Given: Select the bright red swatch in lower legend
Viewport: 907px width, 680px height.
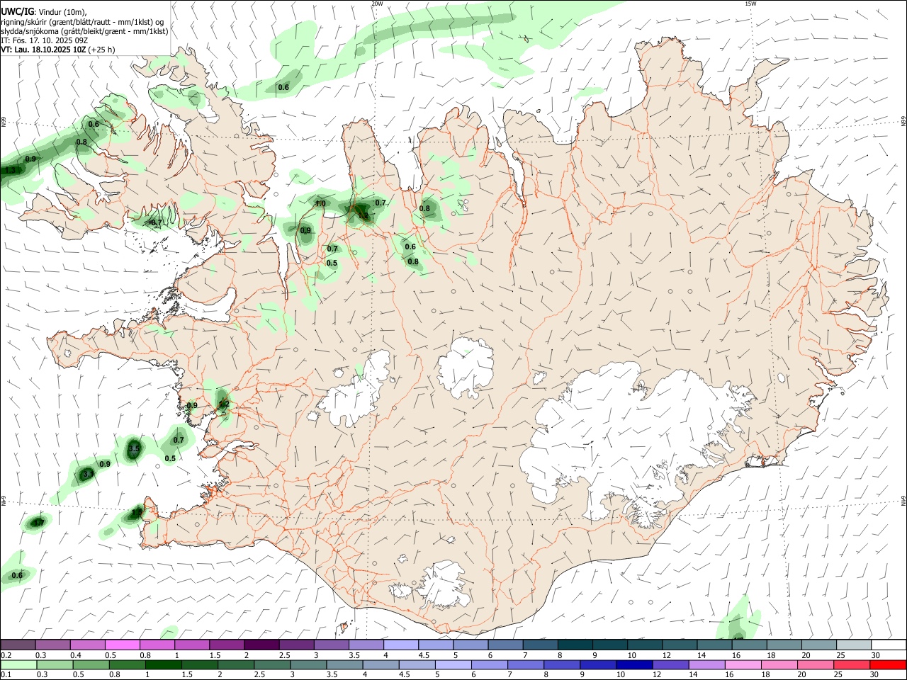Looking at the screenshot, I should pyautogui.click(x=887, y=664).
